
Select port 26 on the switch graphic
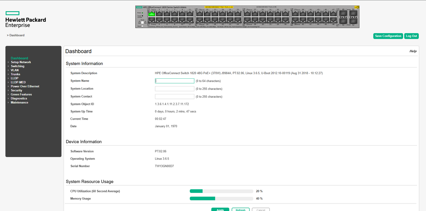tap(247, 20)
